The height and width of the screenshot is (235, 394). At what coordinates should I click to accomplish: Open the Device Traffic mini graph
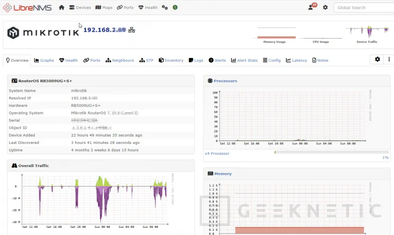(367, 34)
